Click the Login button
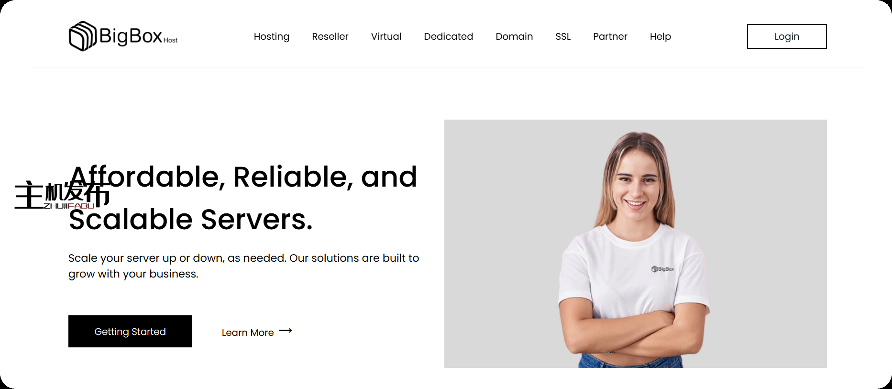This screenshot has height=389, width=892. point(787,36)
